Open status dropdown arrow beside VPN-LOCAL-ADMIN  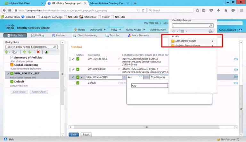(x=82, y=78)
